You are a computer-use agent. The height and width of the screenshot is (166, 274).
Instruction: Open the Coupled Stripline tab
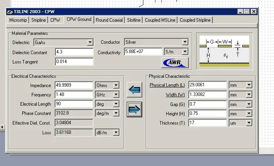coord(195,20)
